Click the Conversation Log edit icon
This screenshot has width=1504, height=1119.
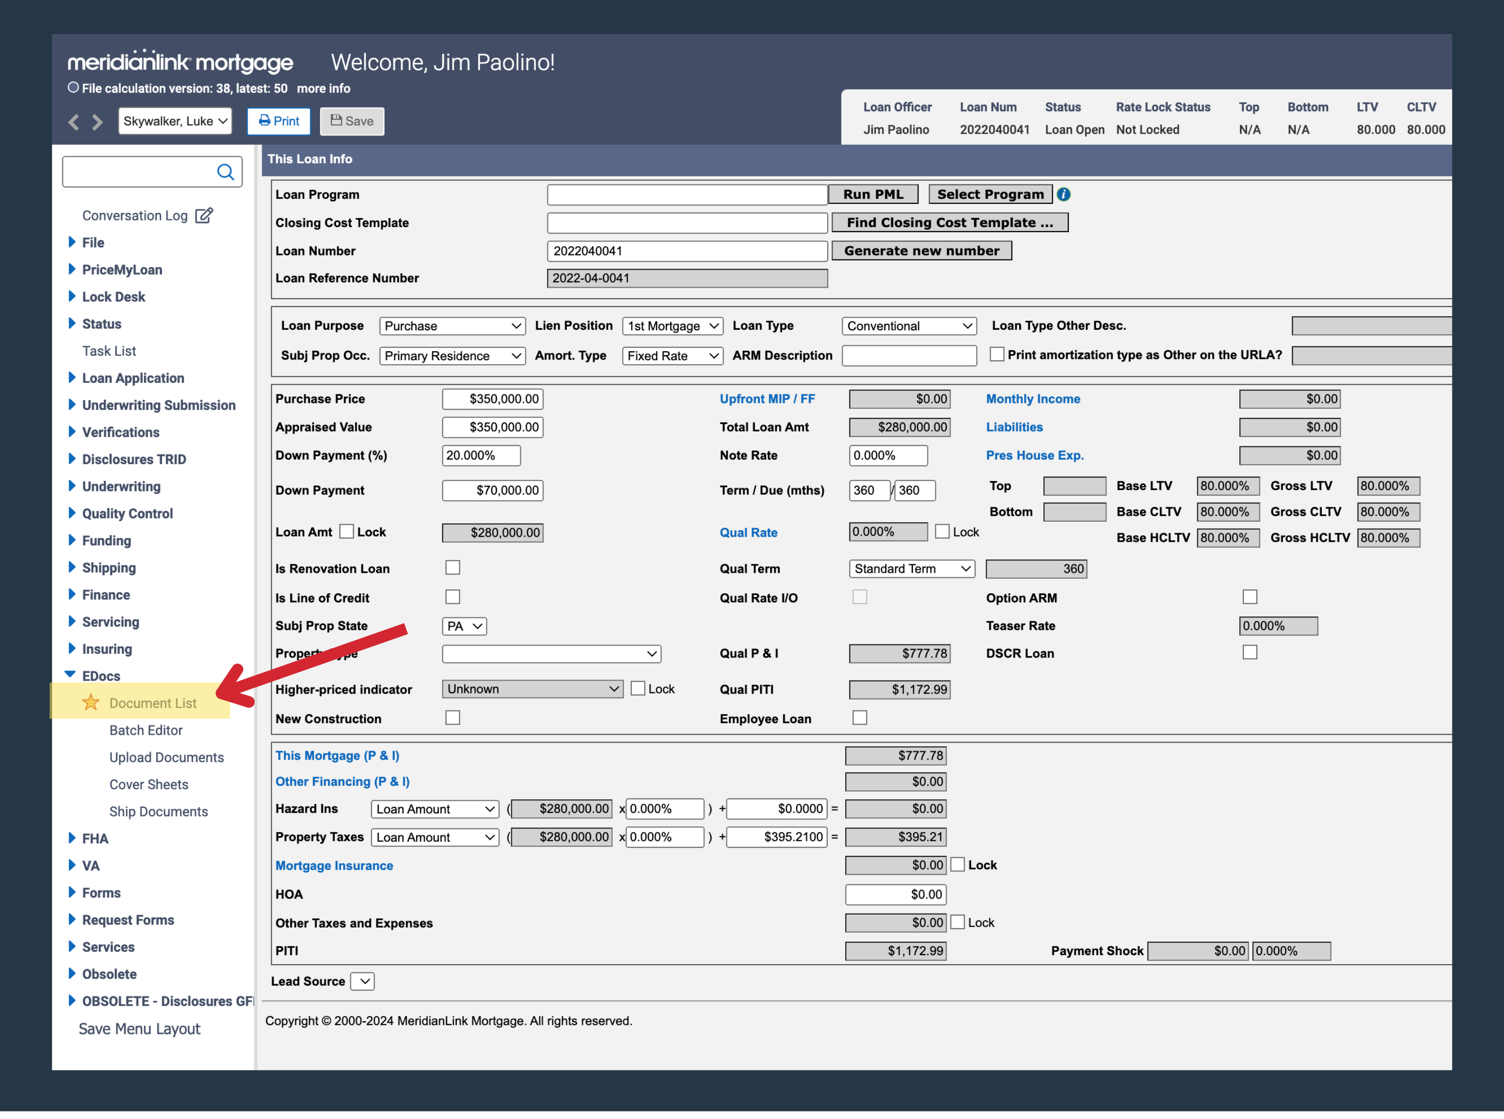204,215
